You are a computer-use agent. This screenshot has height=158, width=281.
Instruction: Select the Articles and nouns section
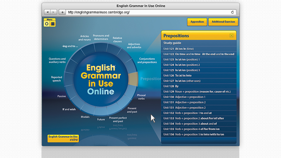[x=84, y=38]
